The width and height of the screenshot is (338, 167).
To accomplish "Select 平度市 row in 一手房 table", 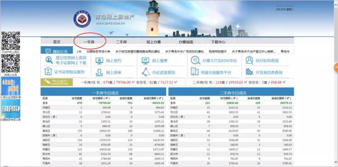I will click(103, 163).
